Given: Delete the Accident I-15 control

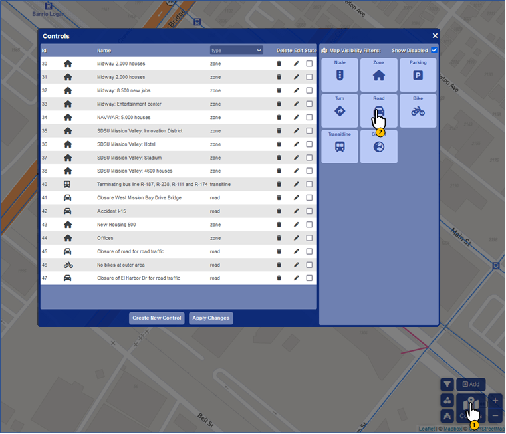Looking at the screenshot, I should point(279,211).
